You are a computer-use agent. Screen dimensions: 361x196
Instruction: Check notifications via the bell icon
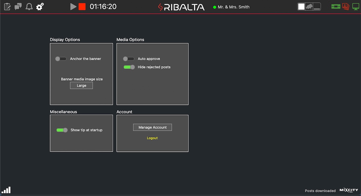[29, 6]
